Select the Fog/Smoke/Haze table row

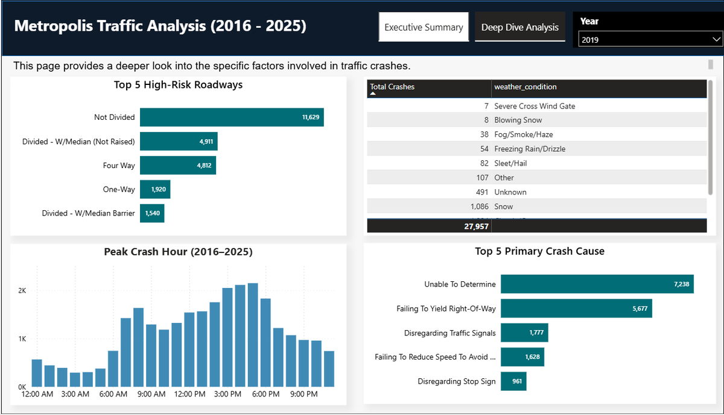point(537,134)
